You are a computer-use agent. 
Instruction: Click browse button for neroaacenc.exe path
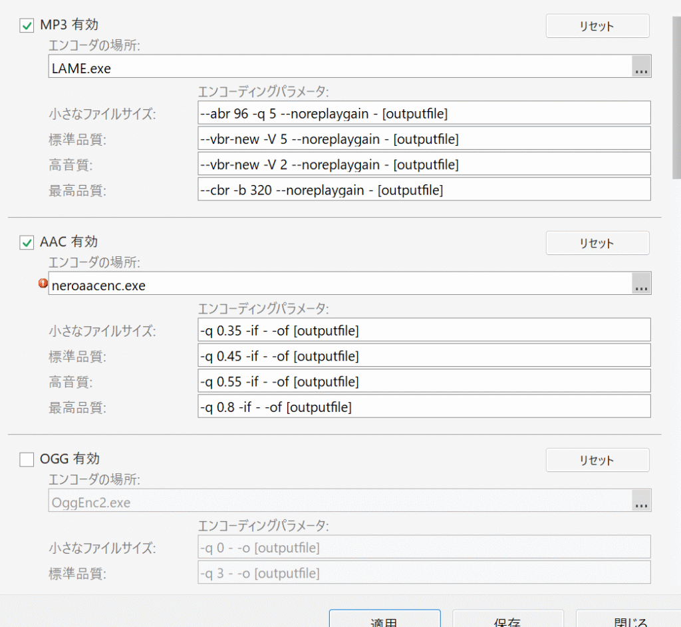tap(641, 284)
